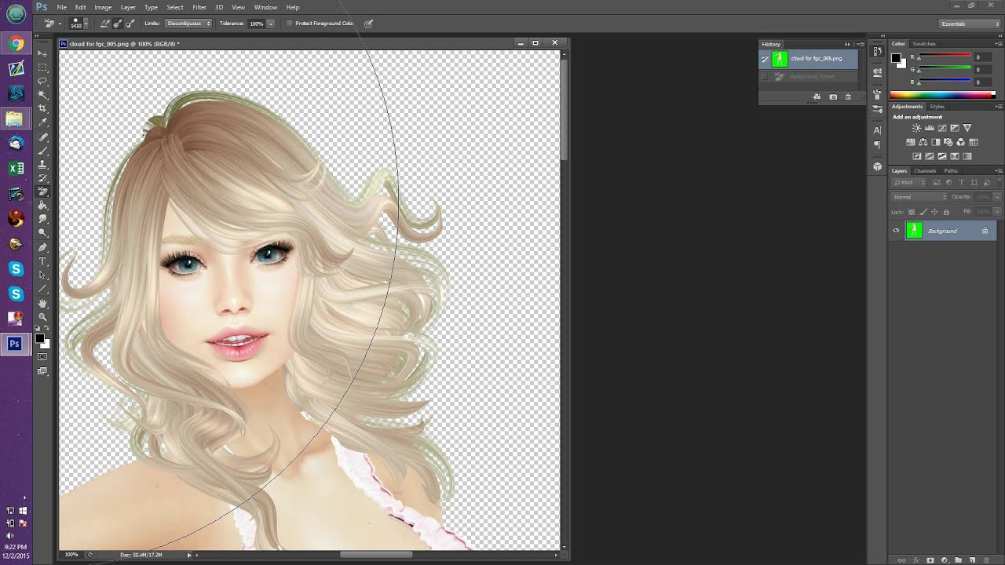The width and height of the screenshot is (1005, 565).
Task: Toggle Lock all
Action: click(x=946, y=212)
